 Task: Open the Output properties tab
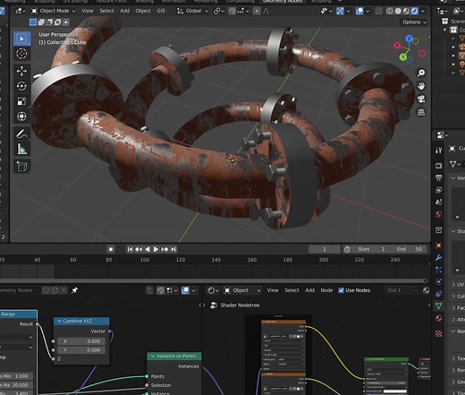(x=438, y=177)
